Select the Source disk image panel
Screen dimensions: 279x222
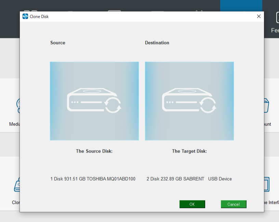point(94,101)
